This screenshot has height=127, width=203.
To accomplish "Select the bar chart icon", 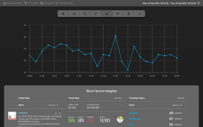I will (74, 14).
